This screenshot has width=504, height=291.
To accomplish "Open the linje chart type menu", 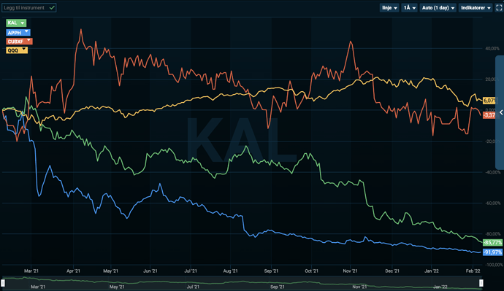I will coord(389,8).
